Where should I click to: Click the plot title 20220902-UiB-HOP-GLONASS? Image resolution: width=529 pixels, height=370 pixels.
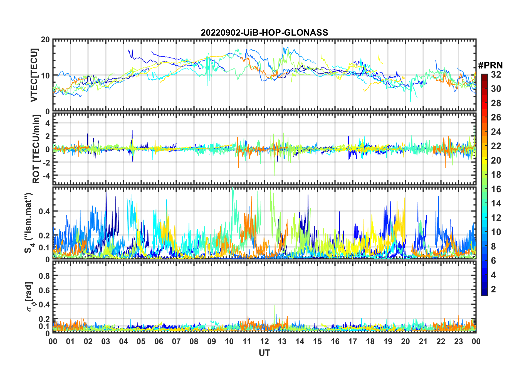click(x=264, y=33)
